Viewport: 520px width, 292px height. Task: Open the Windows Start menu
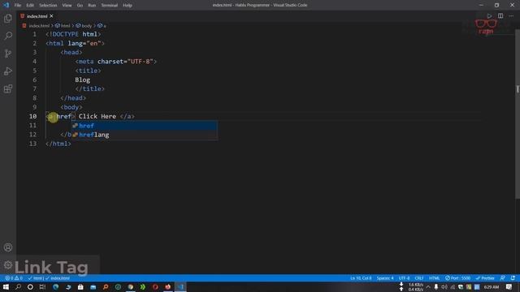pos(6,286)
